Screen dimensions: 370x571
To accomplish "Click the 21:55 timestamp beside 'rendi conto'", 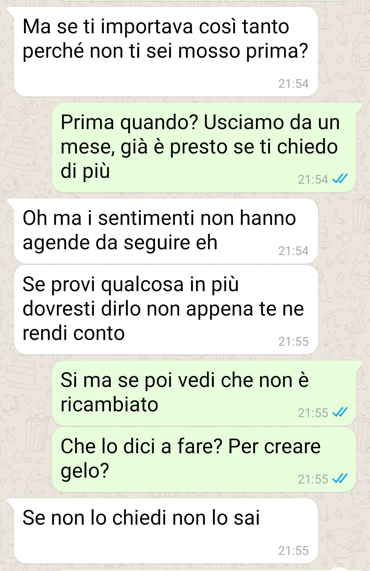I will coord(293,342).
